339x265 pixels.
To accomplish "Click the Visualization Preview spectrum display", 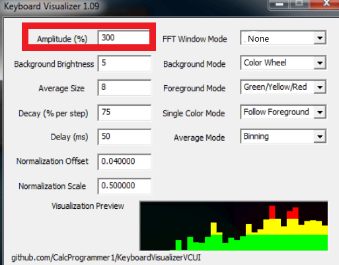I will point(234,226).
